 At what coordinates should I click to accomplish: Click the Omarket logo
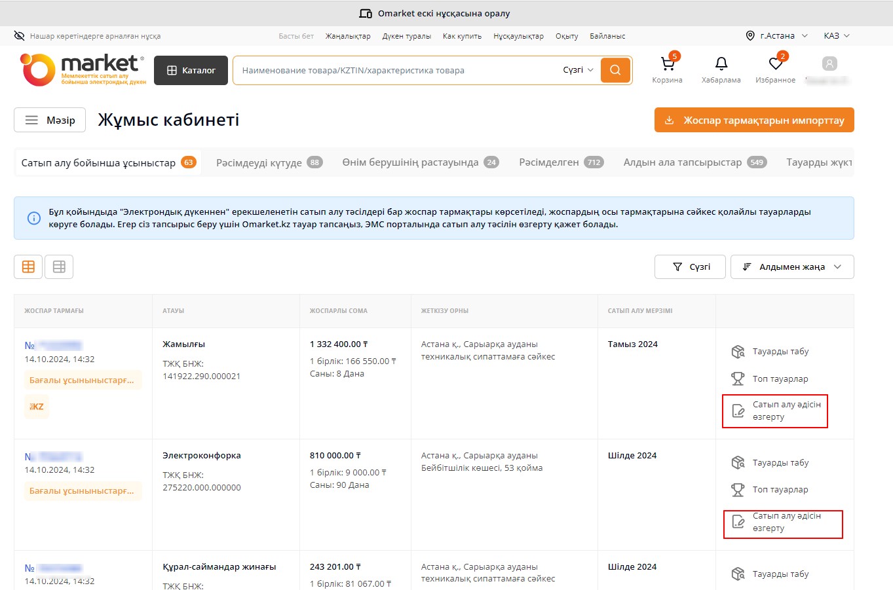pyautogui.click(x=83, y=70)
